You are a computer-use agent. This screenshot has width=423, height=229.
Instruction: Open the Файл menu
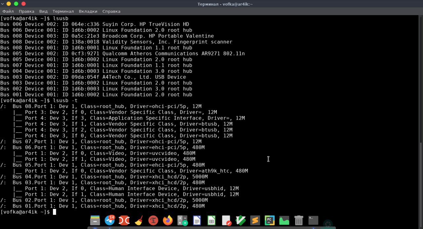point(8,11)
